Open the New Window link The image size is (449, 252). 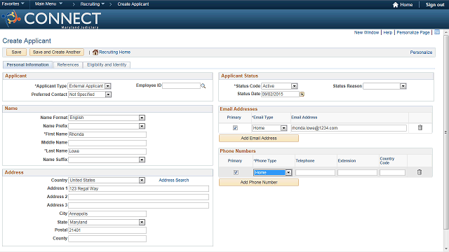pyautogui.click(x=366, y=33)
